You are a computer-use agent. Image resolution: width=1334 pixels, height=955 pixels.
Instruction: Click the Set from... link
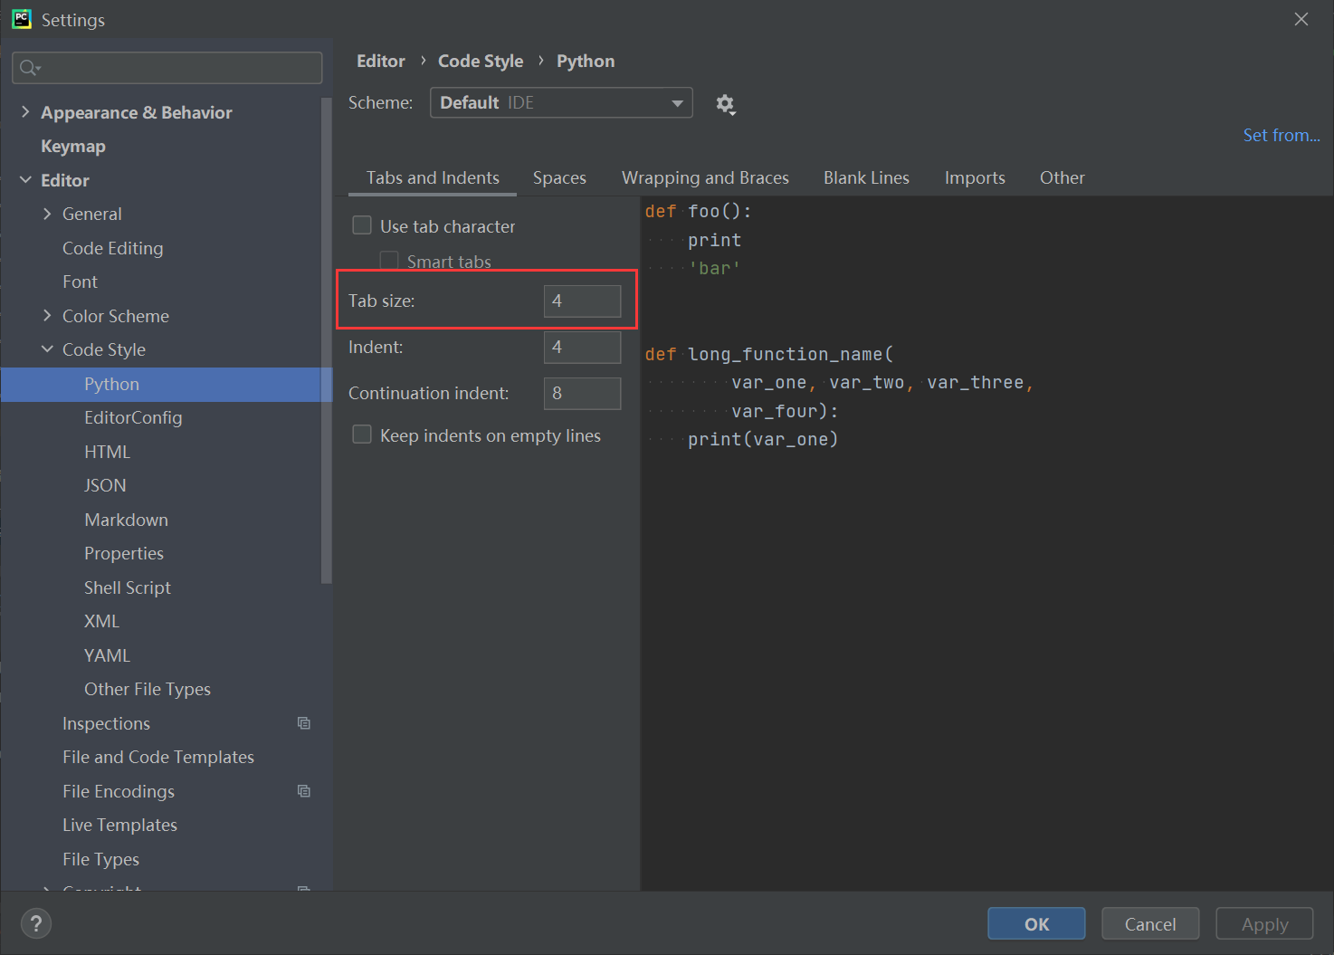click(1281, 135)
